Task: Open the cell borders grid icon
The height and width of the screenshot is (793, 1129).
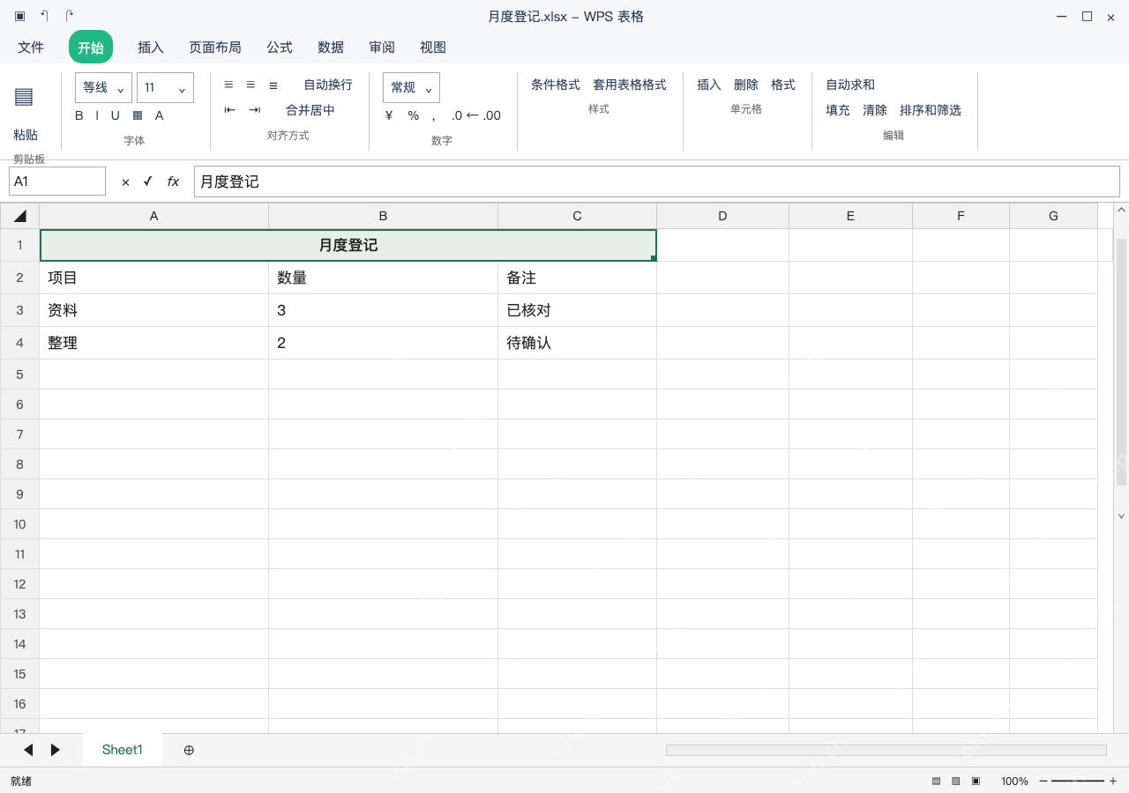Action: coord(138,115)
